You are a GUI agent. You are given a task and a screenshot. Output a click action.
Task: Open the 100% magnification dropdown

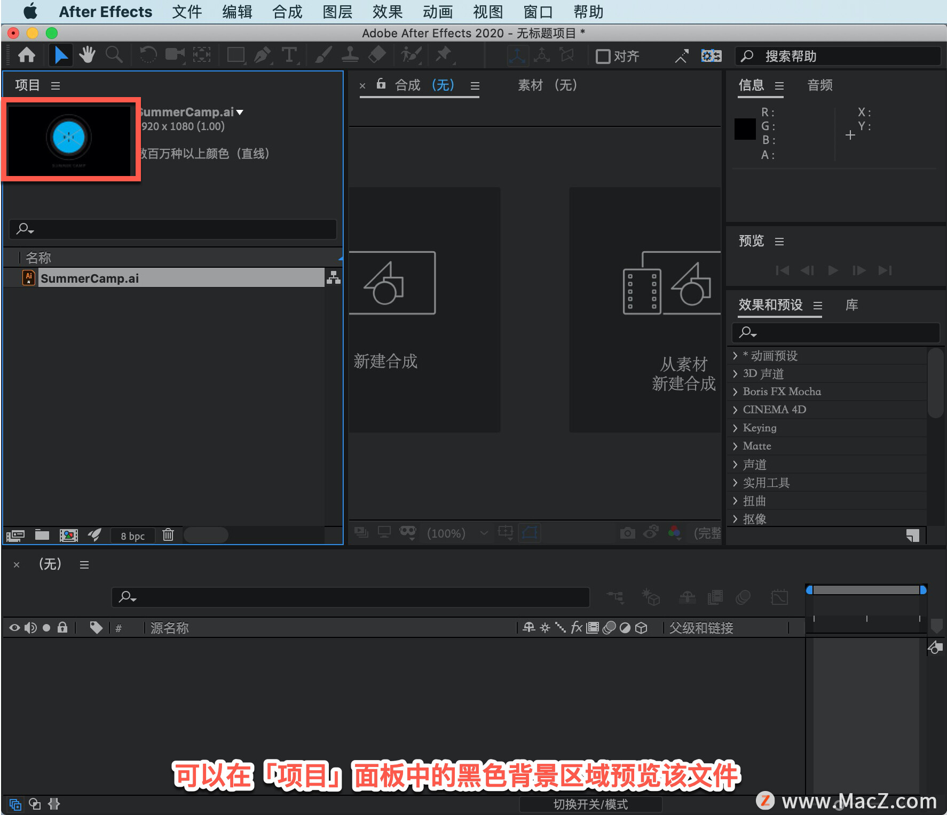coord(457,533)
